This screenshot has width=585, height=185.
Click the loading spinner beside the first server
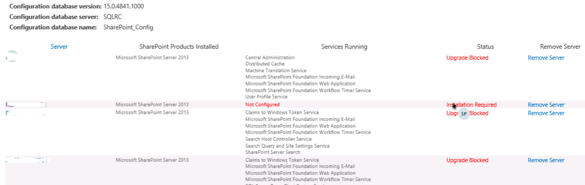pyautogui.click(x=12, y=56)
